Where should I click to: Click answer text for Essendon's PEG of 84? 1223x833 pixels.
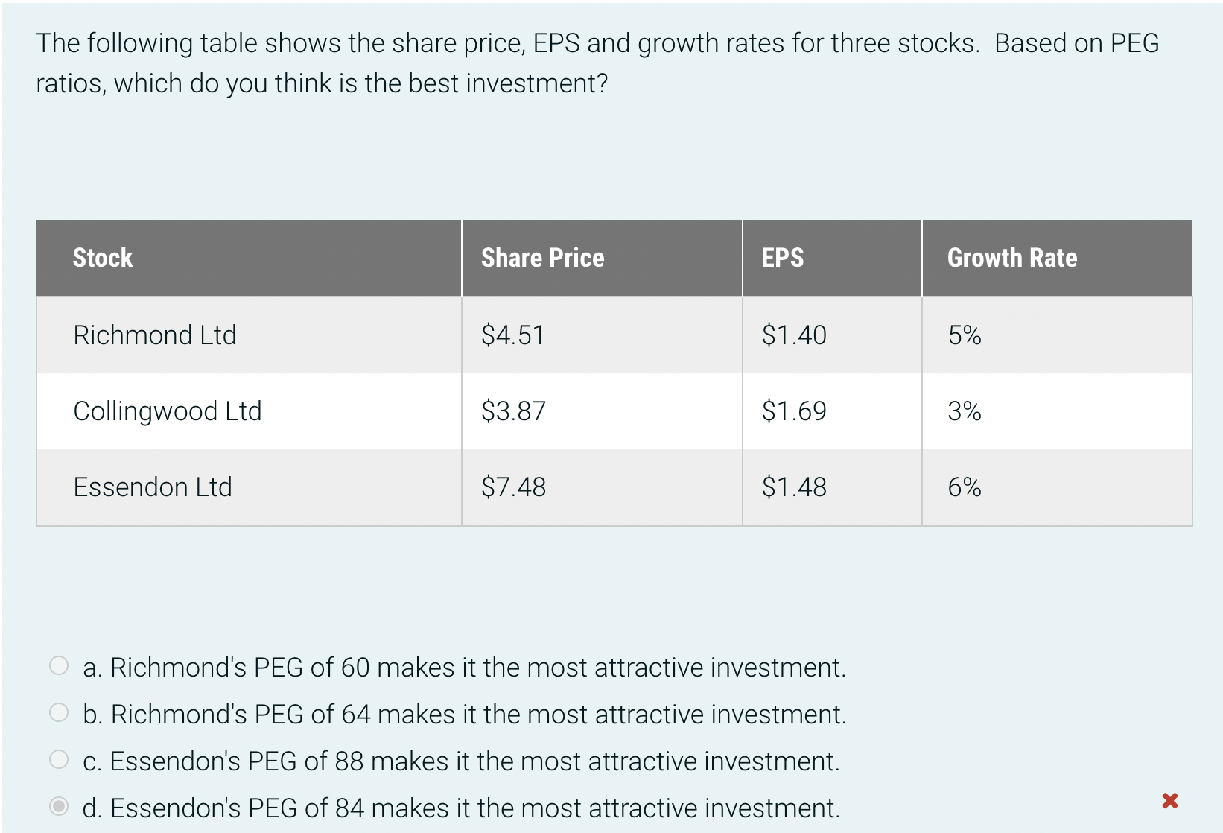462,808
